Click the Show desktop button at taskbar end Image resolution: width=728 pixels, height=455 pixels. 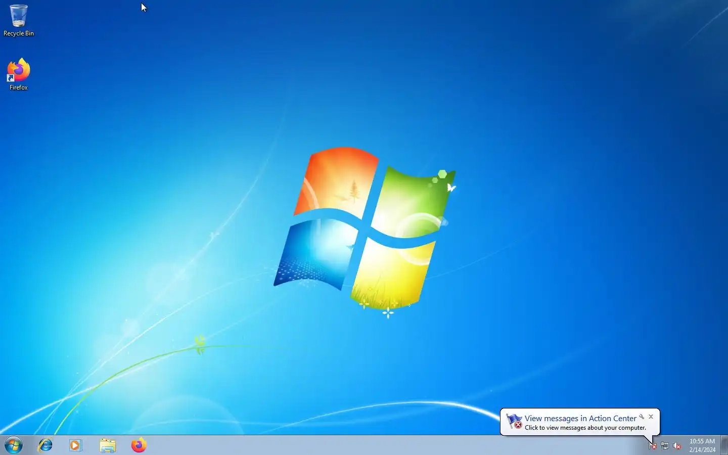coord(724,445)
